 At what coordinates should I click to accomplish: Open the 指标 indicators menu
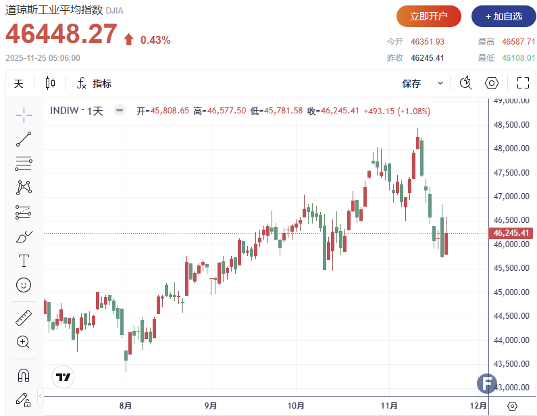point(95,83)
